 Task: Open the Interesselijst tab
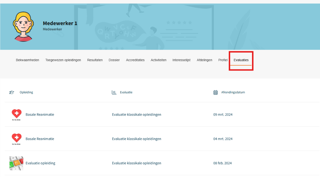(x=181, y=60)
